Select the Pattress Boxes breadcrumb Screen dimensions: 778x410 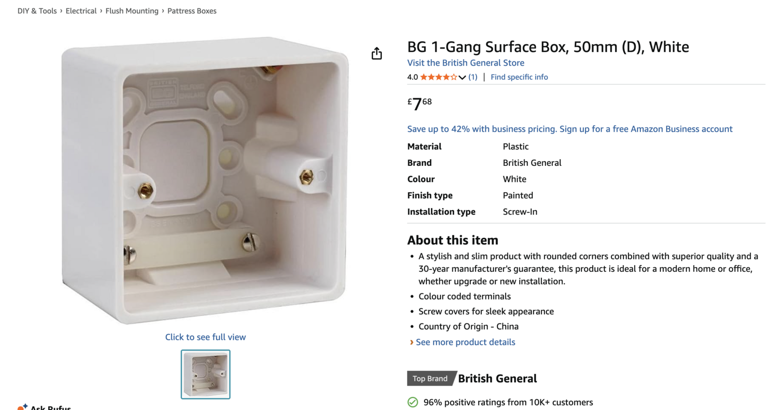point(192,11)
